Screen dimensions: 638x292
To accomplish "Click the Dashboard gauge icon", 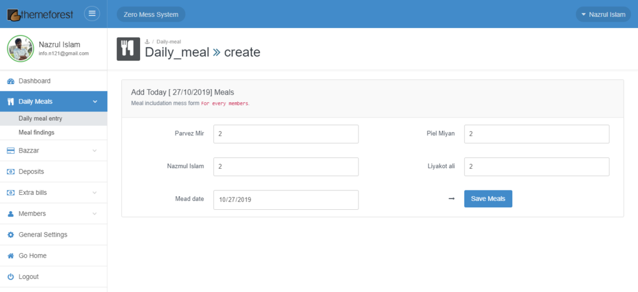I will pos(11,81).
